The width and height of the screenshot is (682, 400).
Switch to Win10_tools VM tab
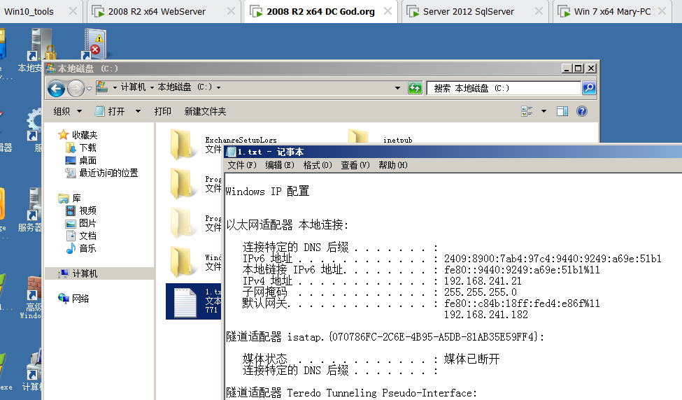click(29, 12)
